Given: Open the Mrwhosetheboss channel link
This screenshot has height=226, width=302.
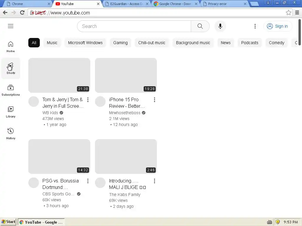Looking at the screenshot, I should (125, 113).
